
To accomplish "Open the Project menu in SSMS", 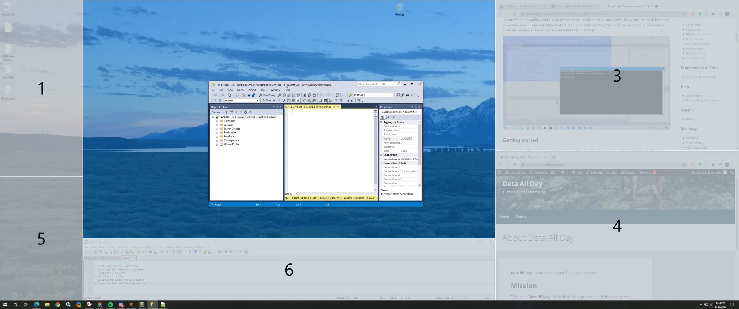I will [252, 90].
